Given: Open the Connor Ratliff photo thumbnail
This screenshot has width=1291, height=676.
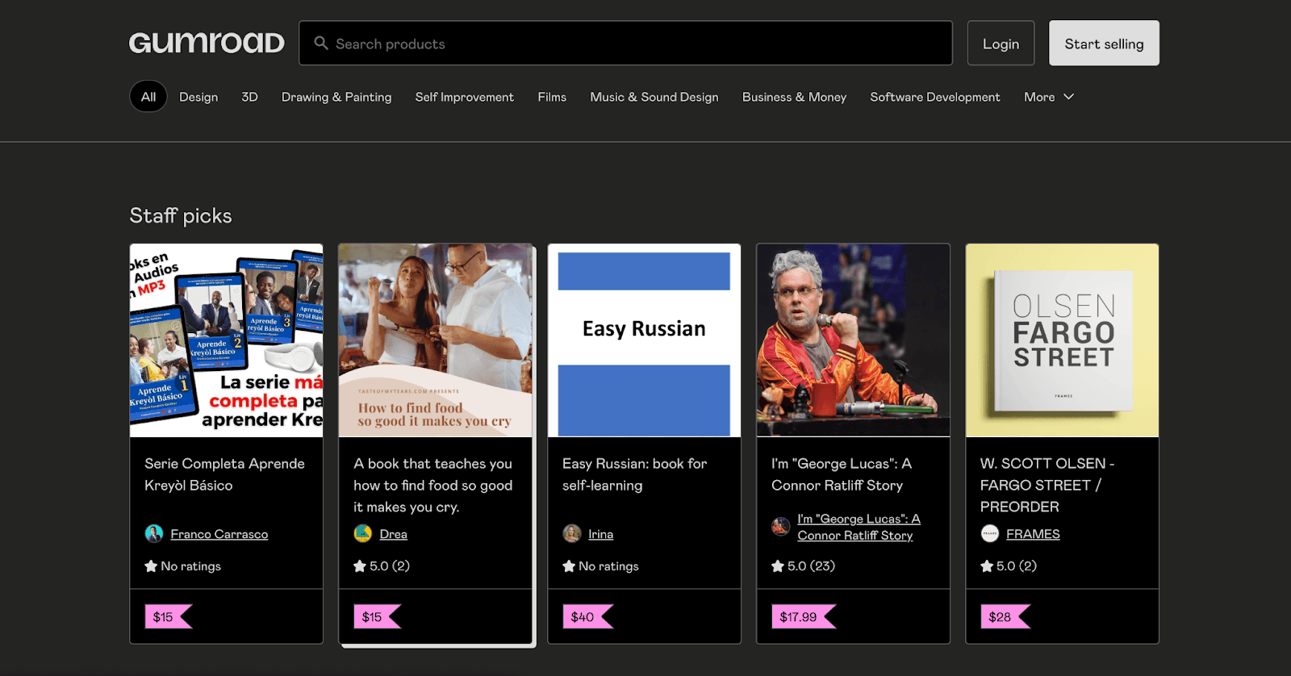Looking at the screenshot, I should pyautogui.click(x=853, y=340).
